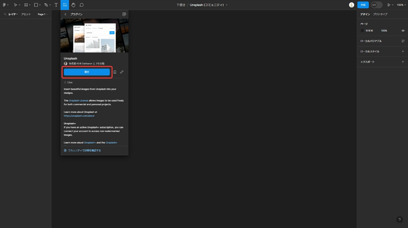Select the Hand tool
Viewport: 408px width, 228px height.
[x=73, y=5]
